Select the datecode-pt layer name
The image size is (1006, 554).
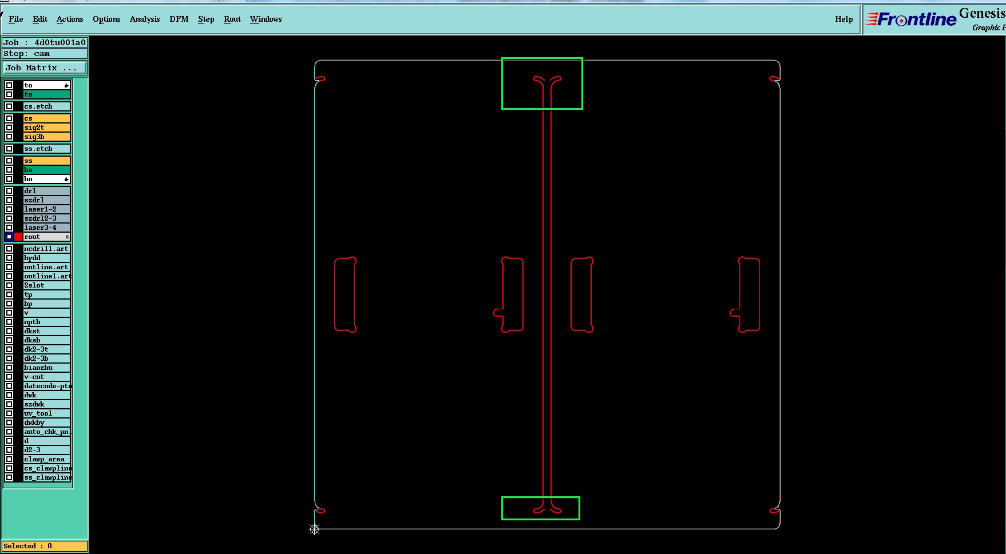(x=47, y=386)
